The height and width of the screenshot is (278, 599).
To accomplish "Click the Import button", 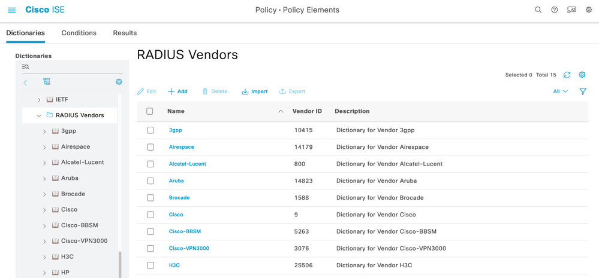I will (254, 91).
